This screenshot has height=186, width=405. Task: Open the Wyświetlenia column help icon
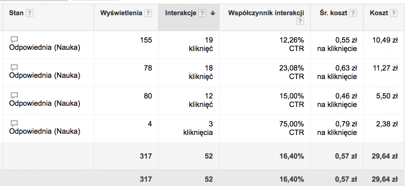[148, 13]
